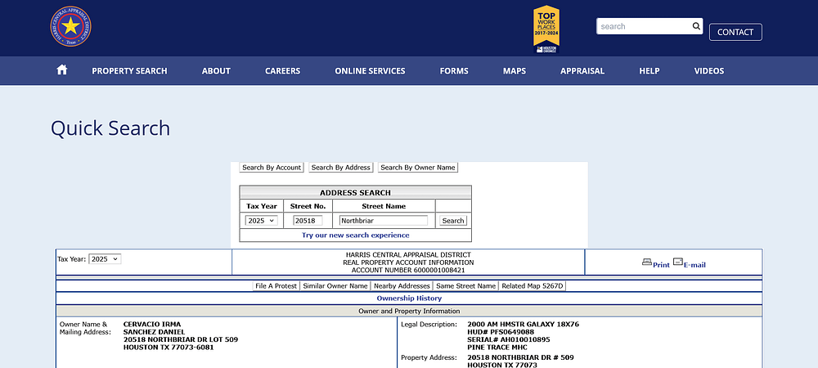Click property address 20518 NORTHBRIAR DR # 509
This screenshot has width=818, height=368.
(x=520, y=357)
